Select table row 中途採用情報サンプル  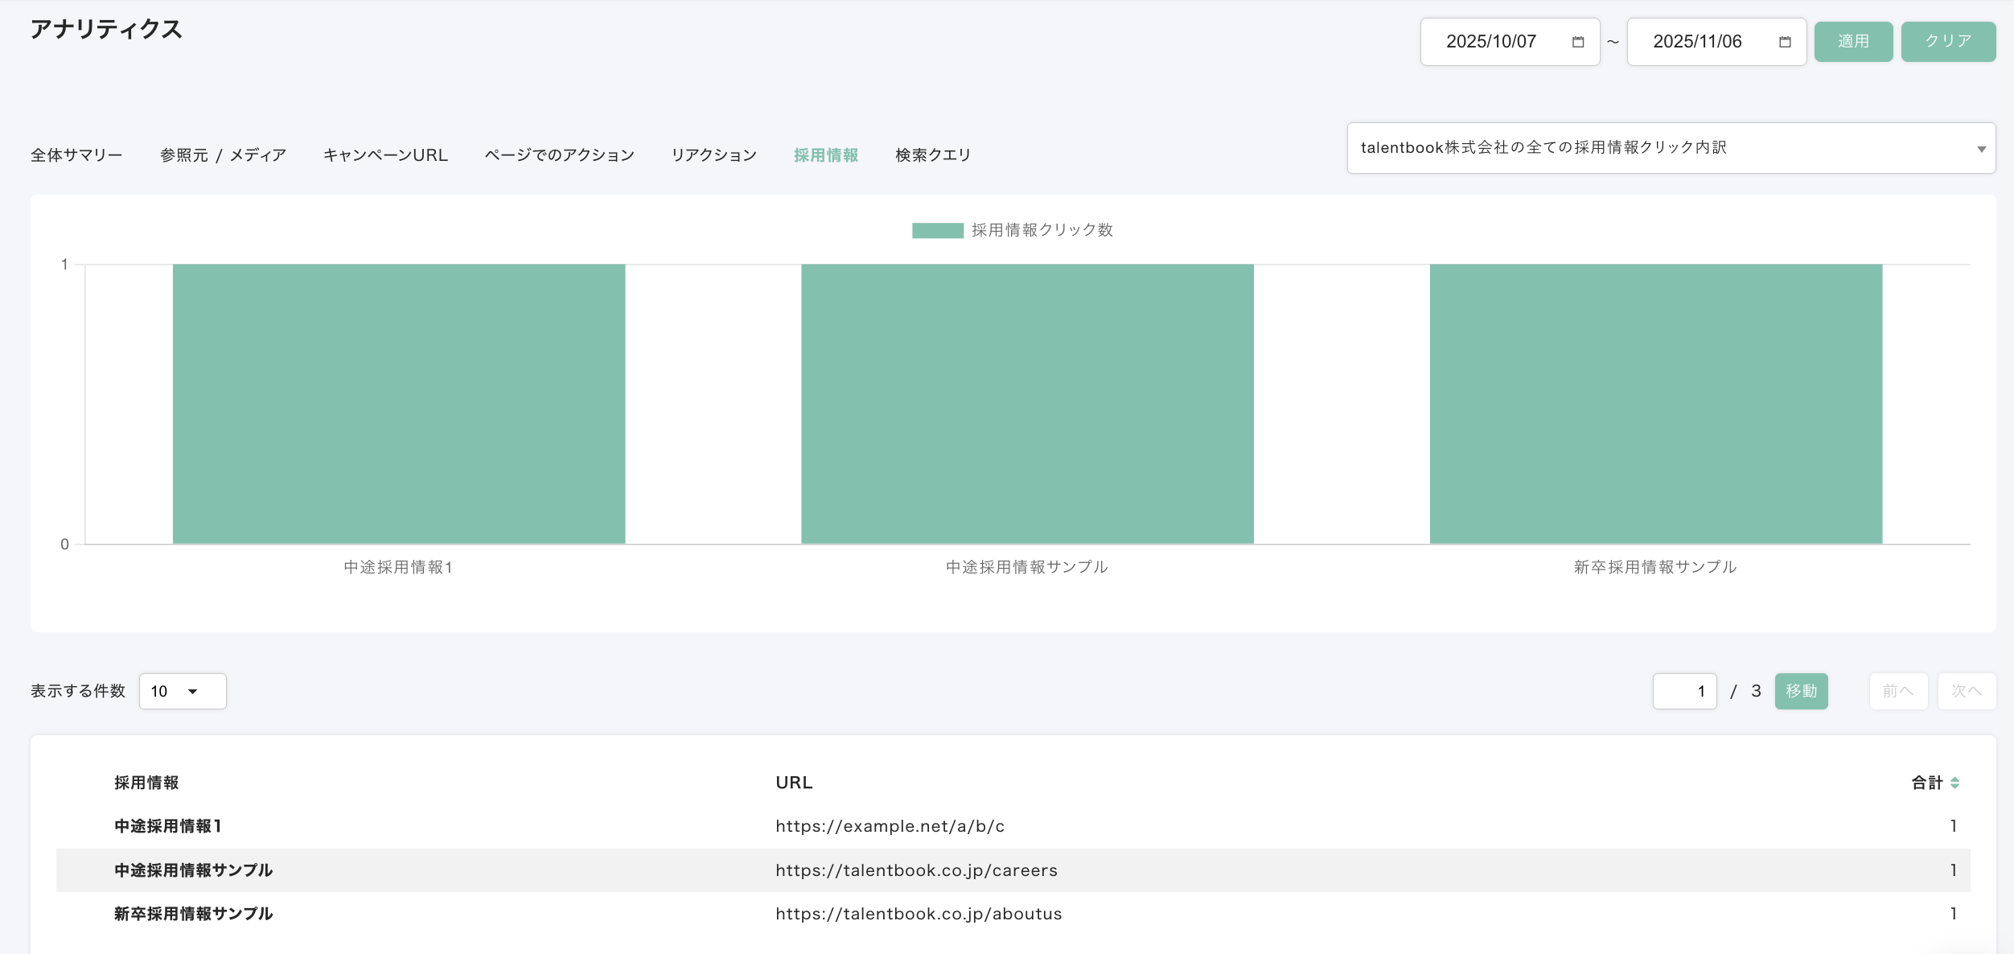point(1013,870)
